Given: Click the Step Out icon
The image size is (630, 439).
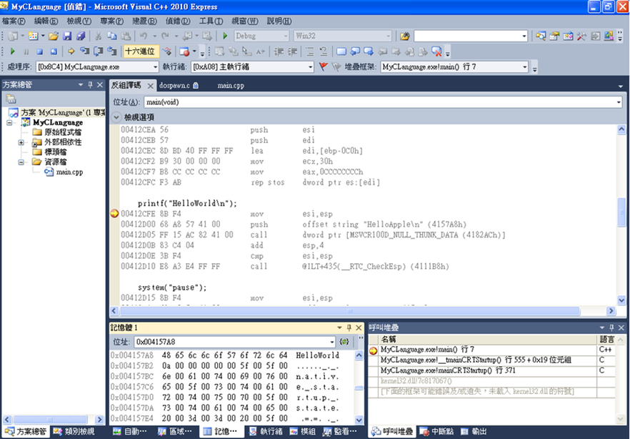Looking at the screenshot, I should 112,51.
